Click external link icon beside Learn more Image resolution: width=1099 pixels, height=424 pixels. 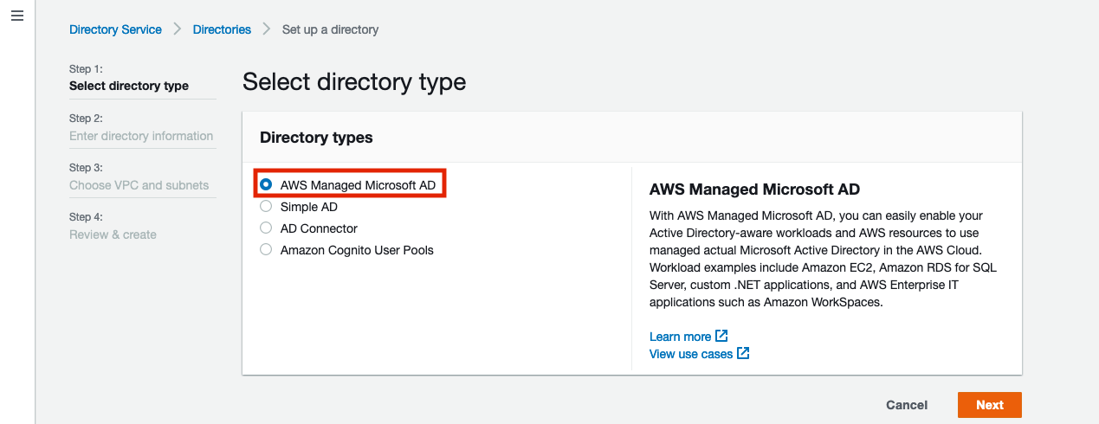(x=721, y=336)
